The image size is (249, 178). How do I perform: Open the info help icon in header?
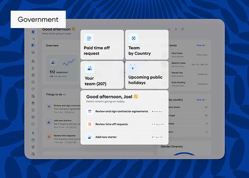click(x=176, y=29)
